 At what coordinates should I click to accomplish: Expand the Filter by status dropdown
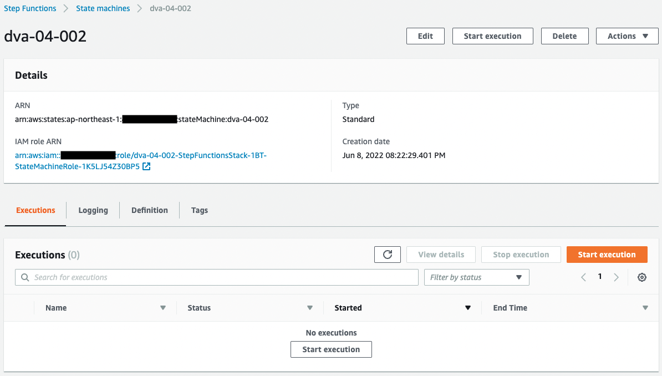pos(476,277)
